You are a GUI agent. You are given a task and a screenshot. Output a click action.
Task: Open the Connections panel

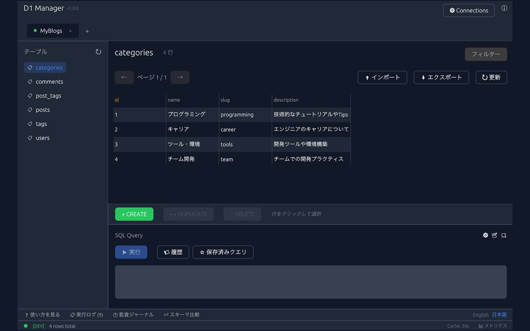tap(469, 10)
